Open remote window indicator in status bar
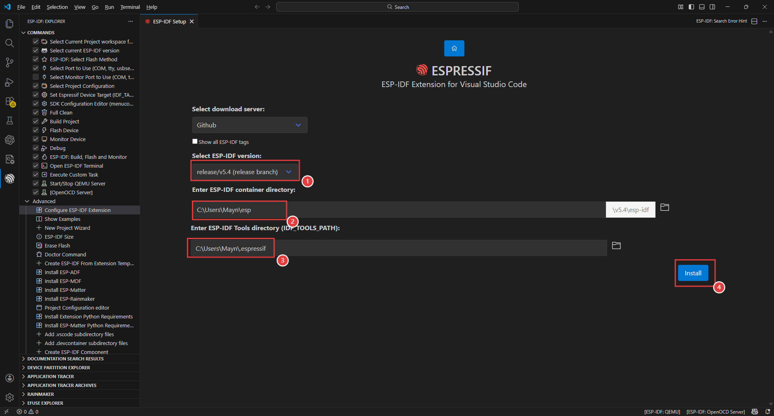The height and width of the screenshot is (416, 774). (6, 412)
